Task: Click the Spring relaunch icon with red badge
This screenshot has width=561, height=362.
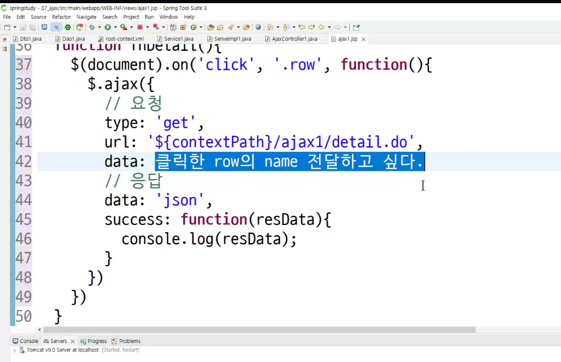Action: [x=79, y=27]
